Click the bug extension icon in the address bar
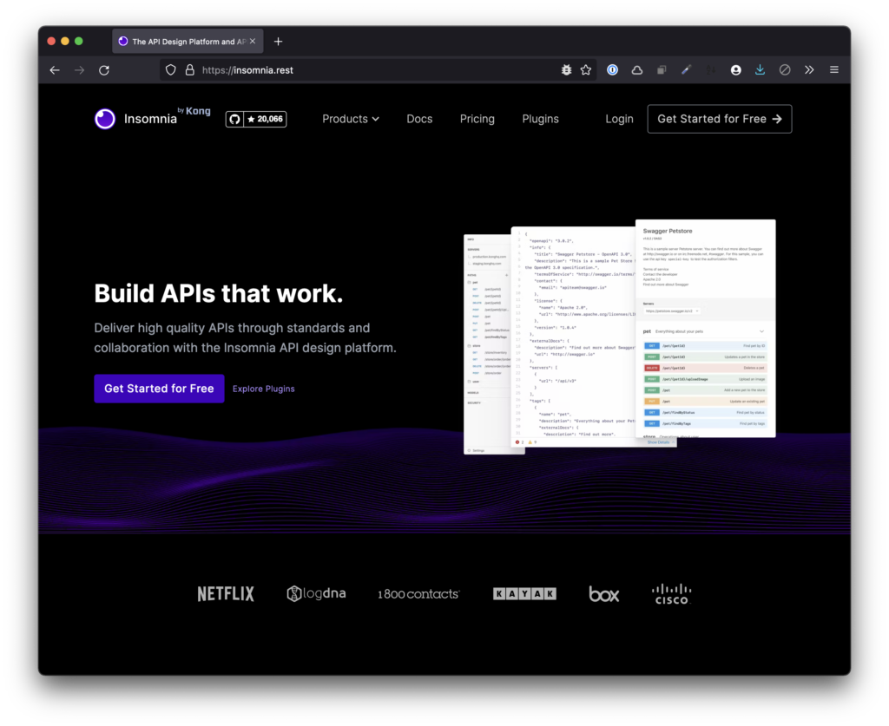This screenshot has height=726, width=889. pos(566,69)
